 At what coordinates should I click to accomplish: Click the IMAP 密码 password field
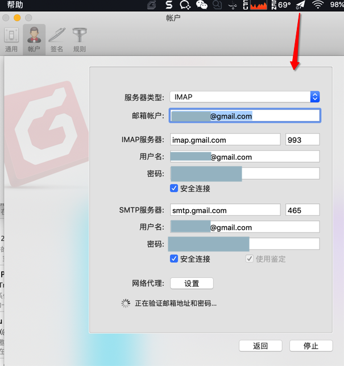pyautogui.click(x=244, y=174)
